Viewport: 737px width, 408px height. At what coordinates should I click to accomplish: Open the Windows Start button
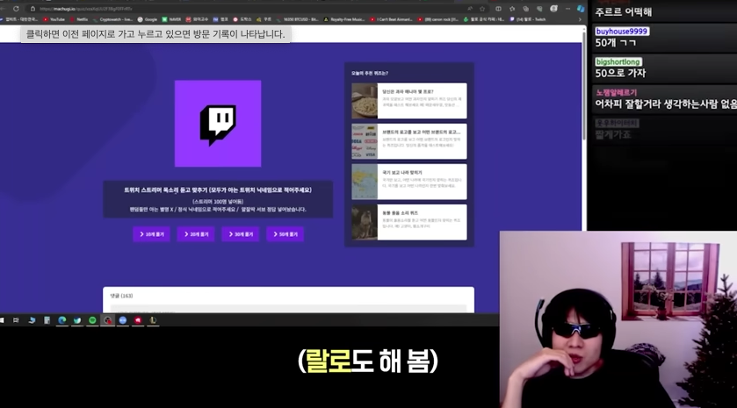(x=2, y=320)
